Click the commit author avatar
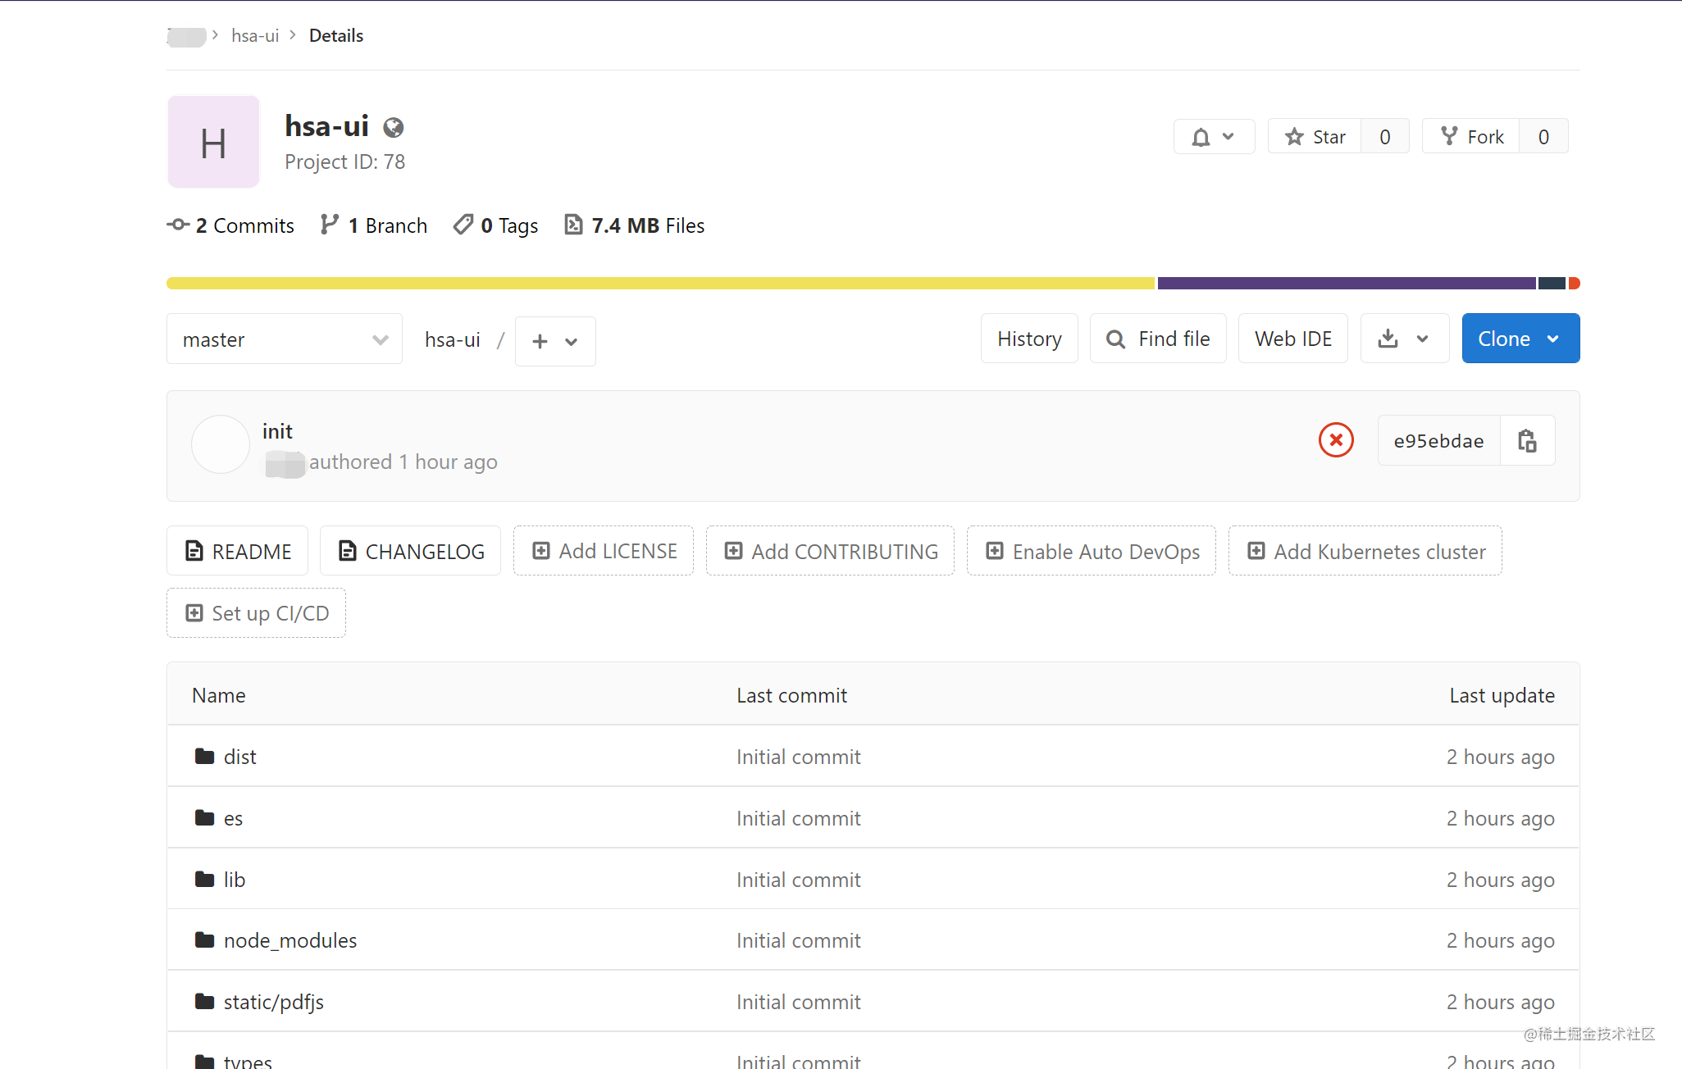Screen dimensions: 1682x1069 point(221,444)
